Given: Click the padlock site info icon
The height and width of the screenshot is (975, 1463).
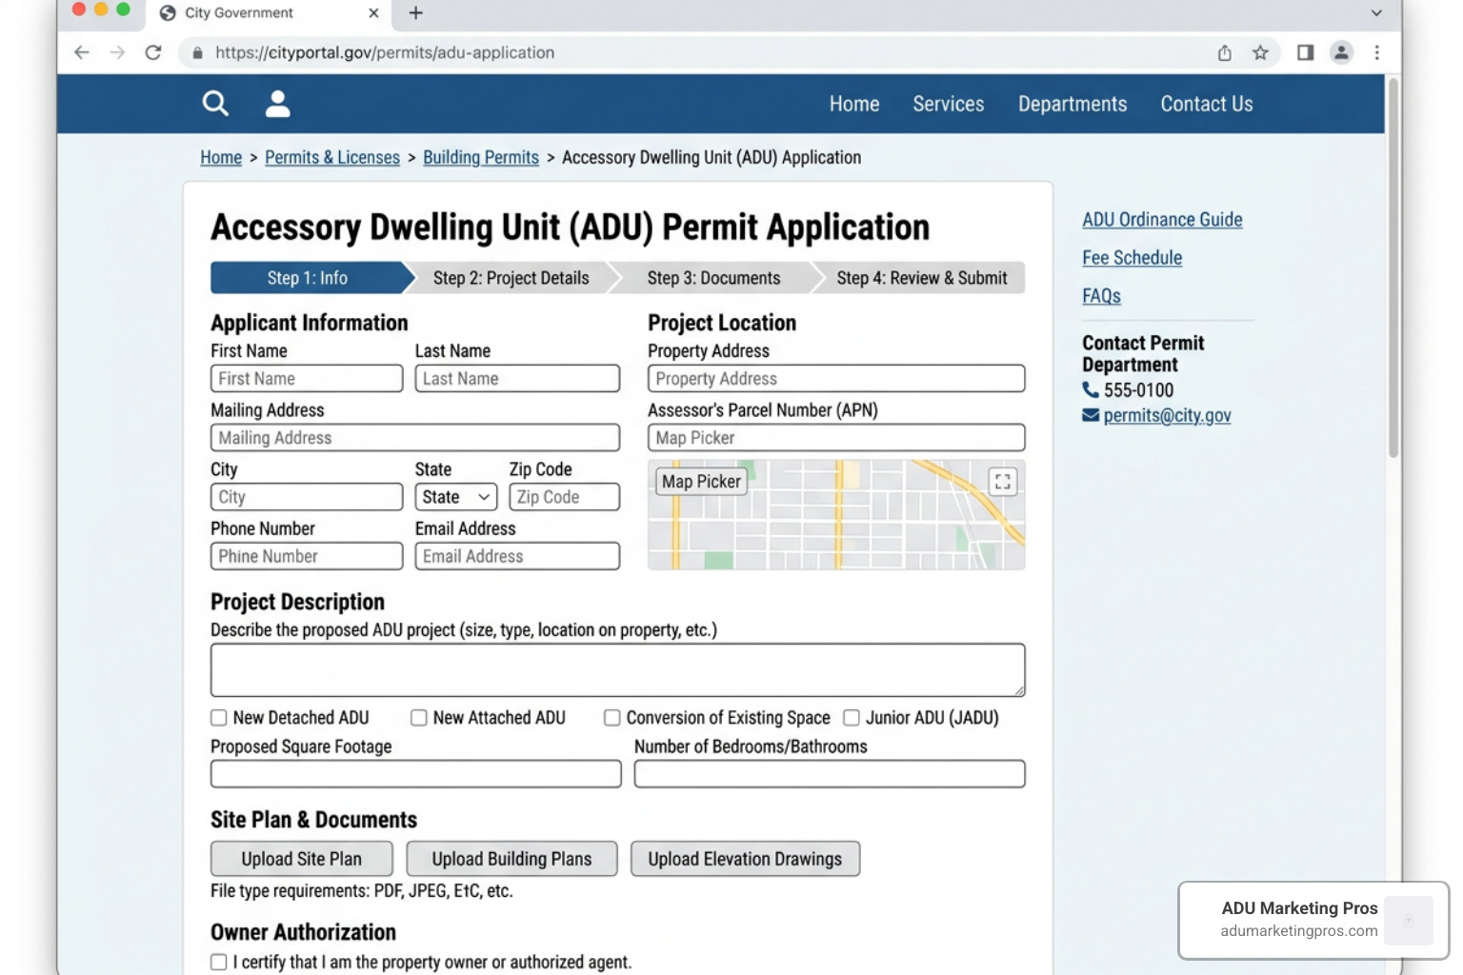Looking at the screenshot, I should 197,52.
